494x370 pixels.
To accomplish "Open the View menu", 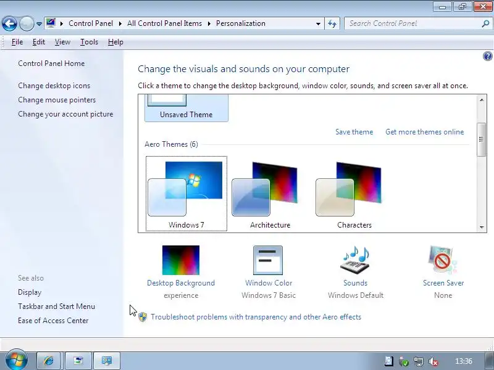I will [x=62, y=42].
